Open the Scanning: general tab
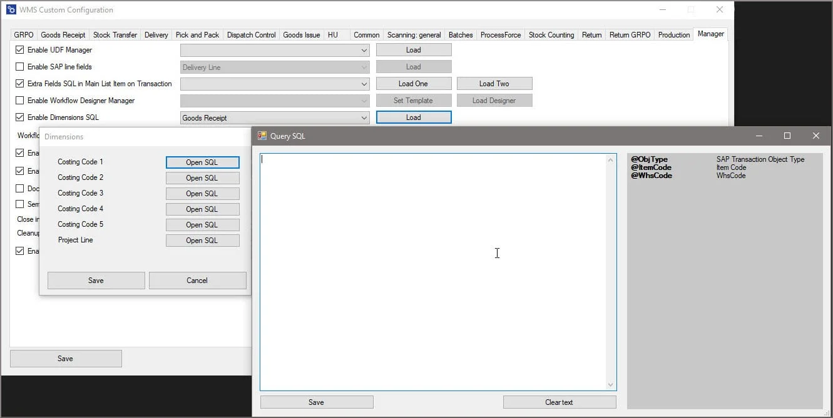Viewport: 833px width, 418px height. click(414, 35)
